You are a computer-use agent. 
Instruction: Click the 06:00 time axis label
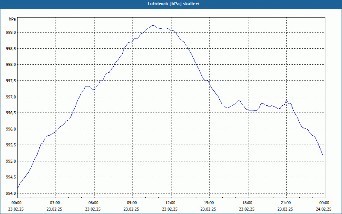coord(93,203)
